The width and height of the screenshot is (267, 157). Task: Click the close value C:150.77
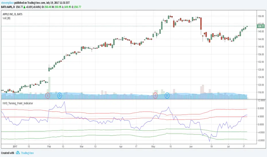pyautogui.click(x=76, y=7)
